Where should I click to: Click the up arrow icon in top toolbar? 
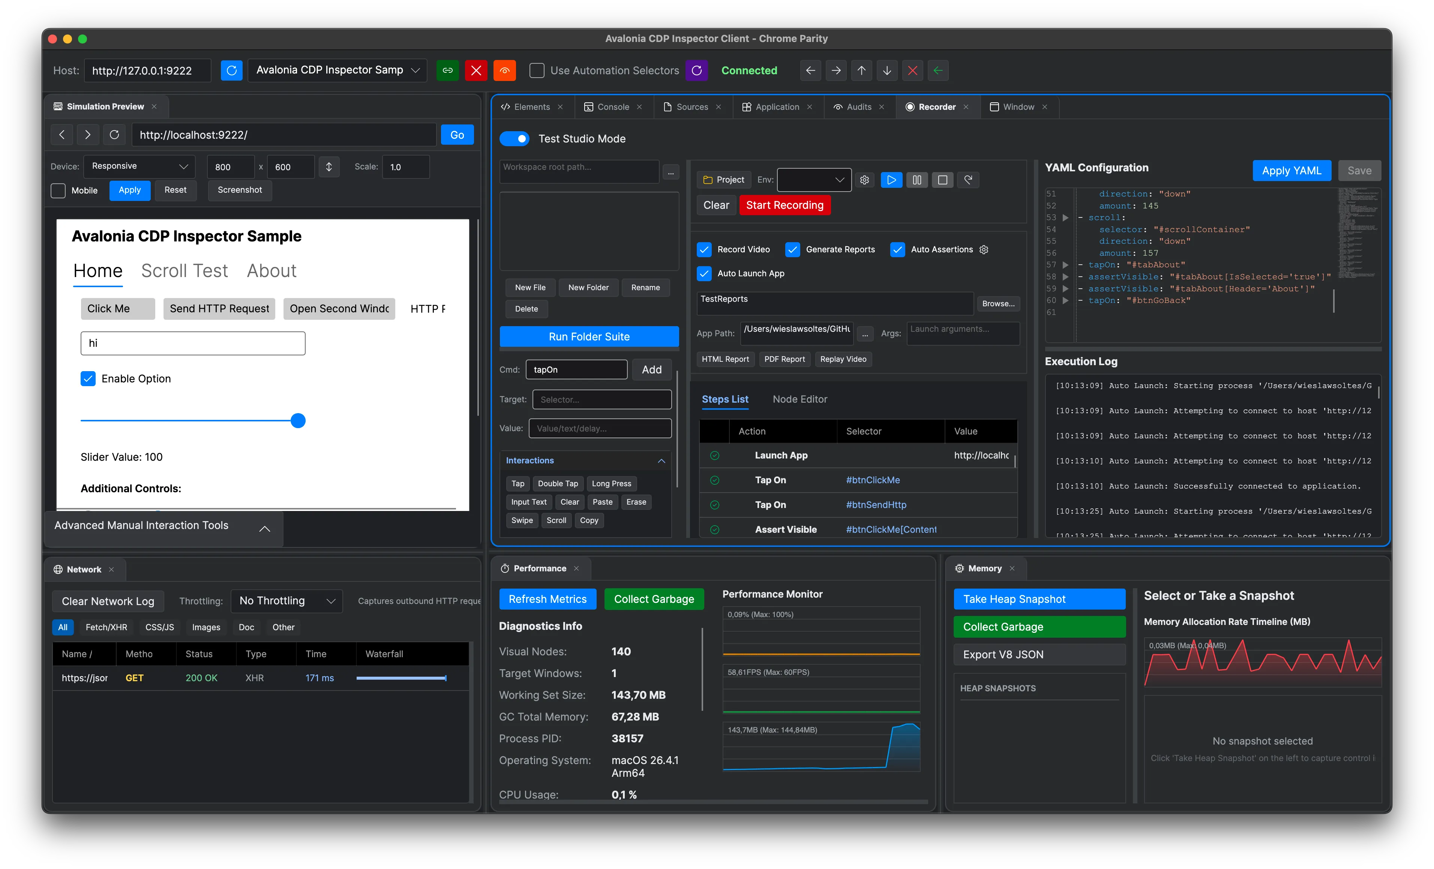[x=861, y=70]
